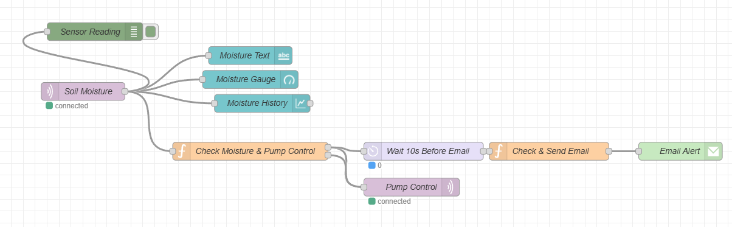Screen dimensions: 732x227
Task: Click the envelope icon on Email Alert
Action: click(x=713, y=151)
